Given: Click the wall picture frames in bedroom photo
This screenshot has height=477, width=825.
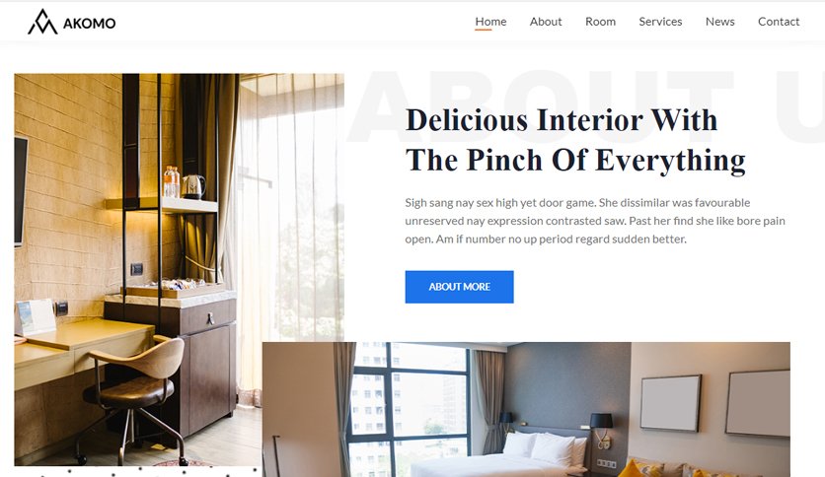Looking at the screenshot, I should tap(714, 402).
